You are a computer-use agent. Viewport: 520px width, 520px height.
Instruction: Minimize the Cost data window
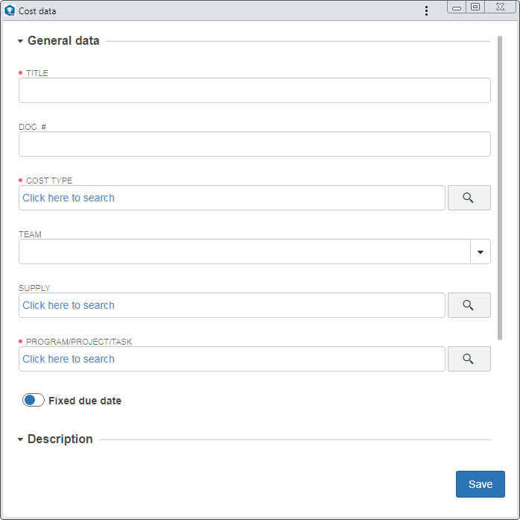tap(457, 7)
